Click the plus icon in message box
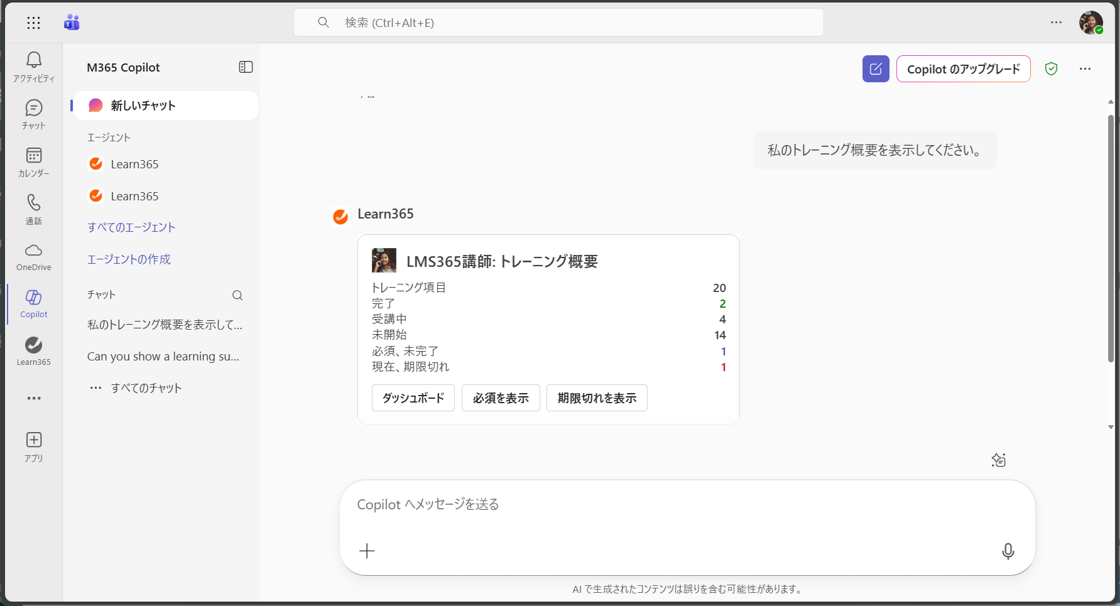 click(367, 551)
